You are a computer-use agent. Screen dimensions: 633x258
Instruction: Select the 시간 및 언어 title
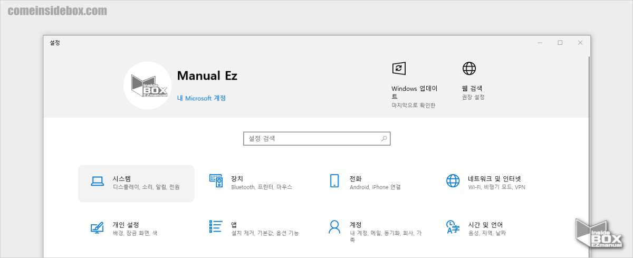(x=485, y=225)
